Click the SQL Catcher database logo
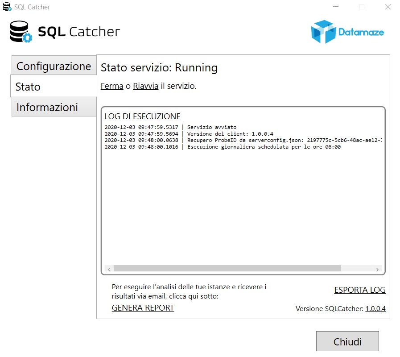 (21, 31)
